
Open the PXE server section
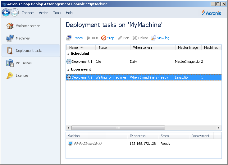pyautogui.click(x=24, y=63)
